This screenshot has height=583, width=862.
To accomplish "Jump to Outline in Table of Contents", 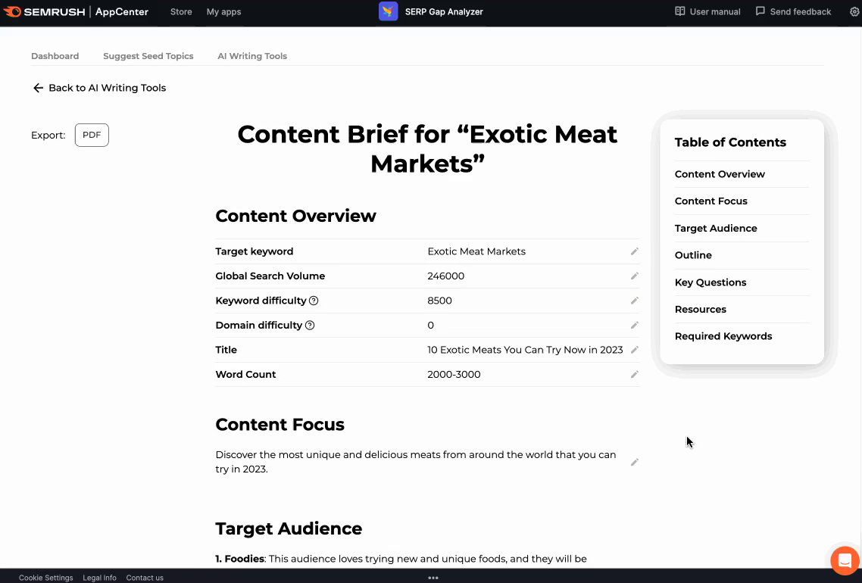I will tap(693, 255).
